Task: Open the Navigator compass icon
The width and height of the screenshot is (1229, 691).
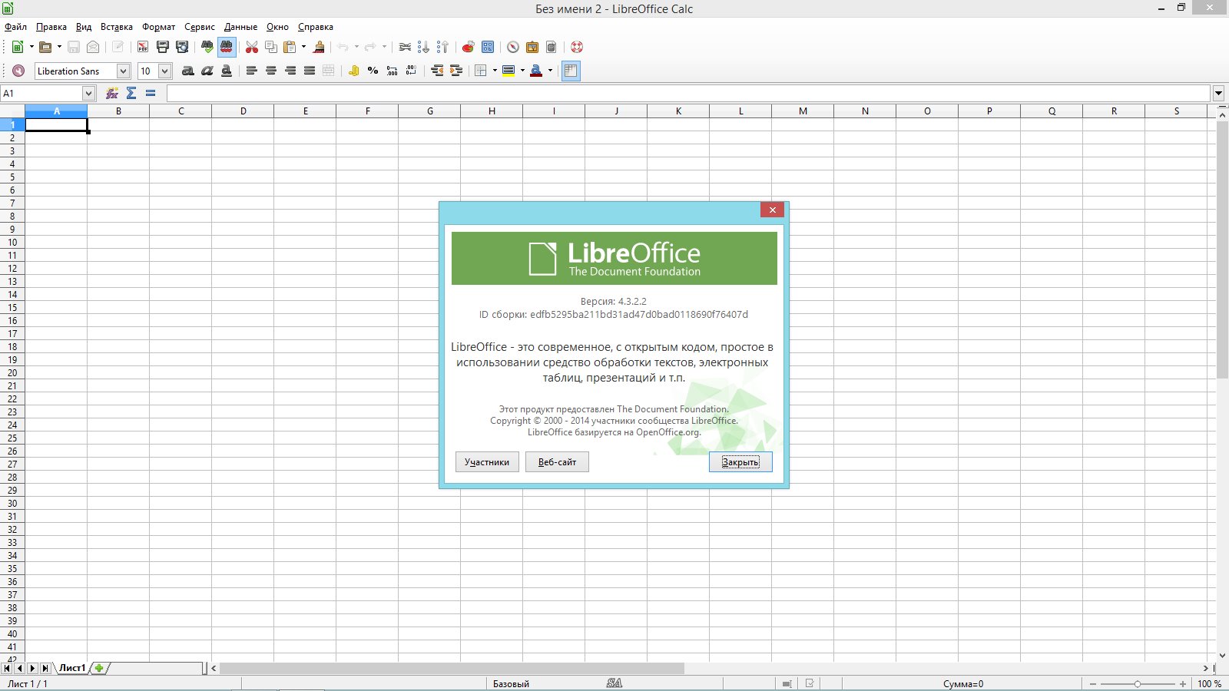Action: [x=513, y=47]
